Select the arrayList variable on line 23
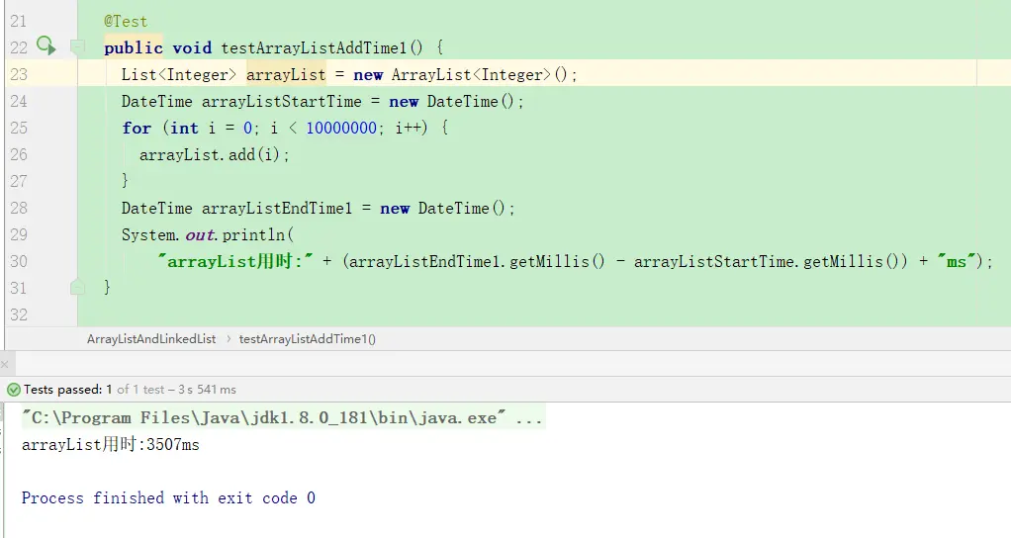 [x=286, y=75]
